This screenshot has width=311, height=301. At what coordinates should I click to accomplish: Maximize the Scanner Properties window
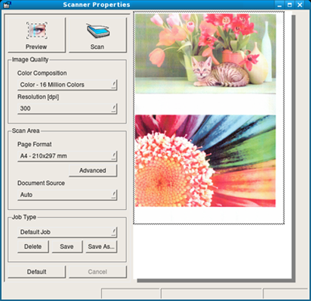pyautogui.click(x=290, y=5)
